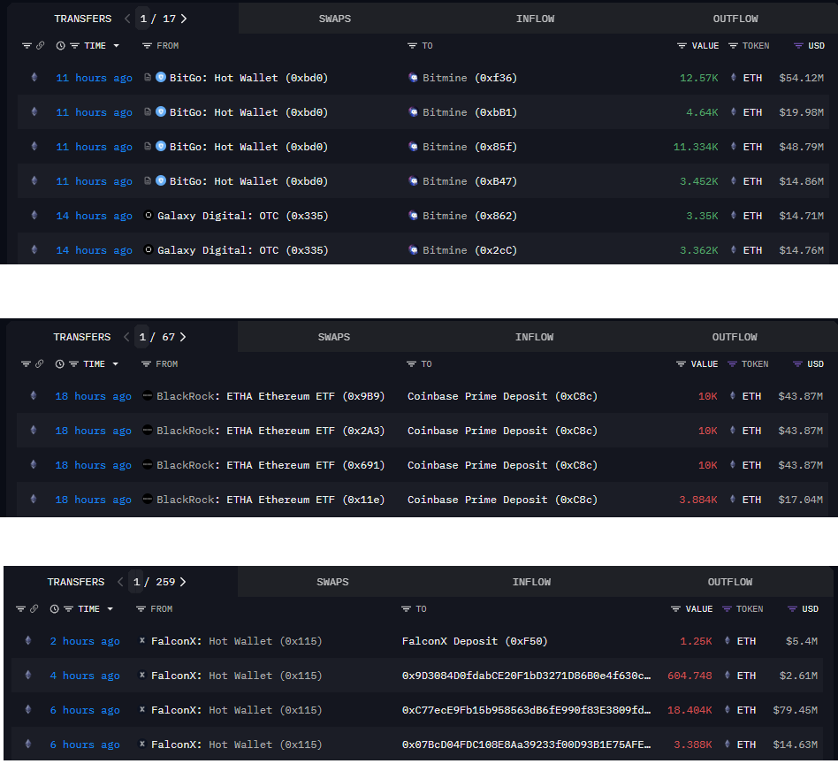Click the page number field in the 17-page panel
Screen dimensions: 838x779
click(143, 19)
